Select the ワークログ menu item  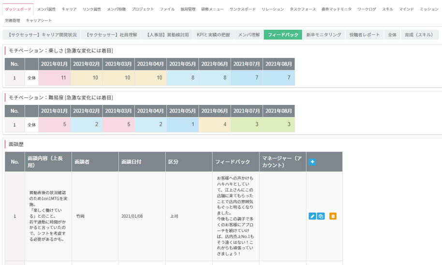pyautogui.click(x=367, y=9)
